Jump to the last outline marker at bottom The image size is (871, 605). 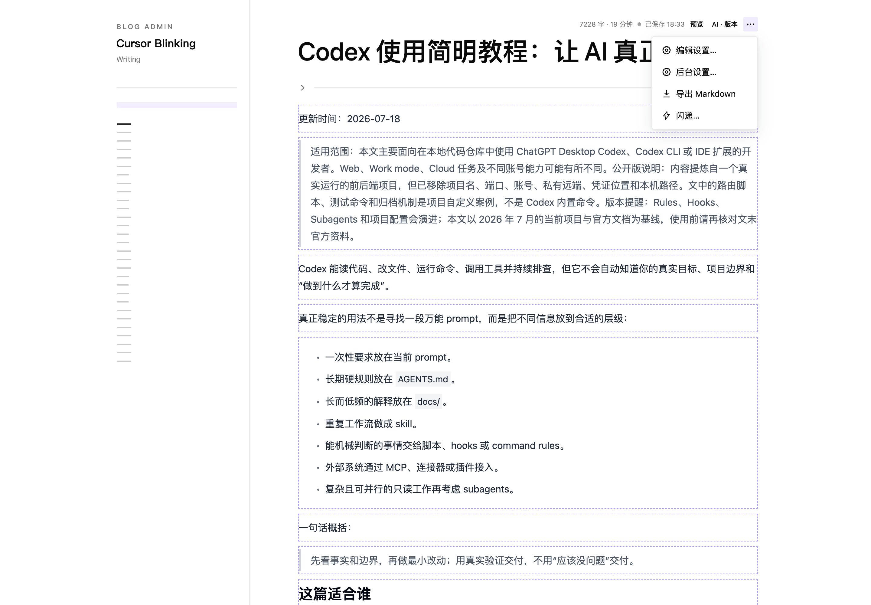(124, 361)
